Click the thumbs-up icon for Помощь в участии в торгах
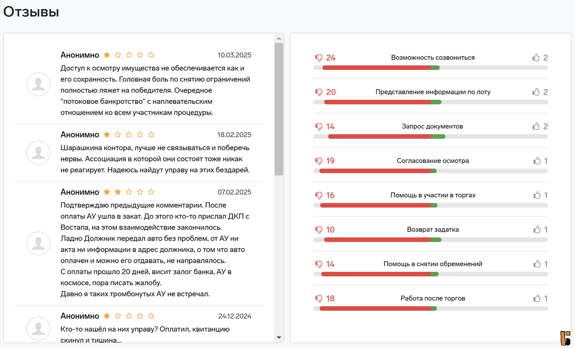Image resolution: width=575 pixels, height=348 pixels. (537, 195)
